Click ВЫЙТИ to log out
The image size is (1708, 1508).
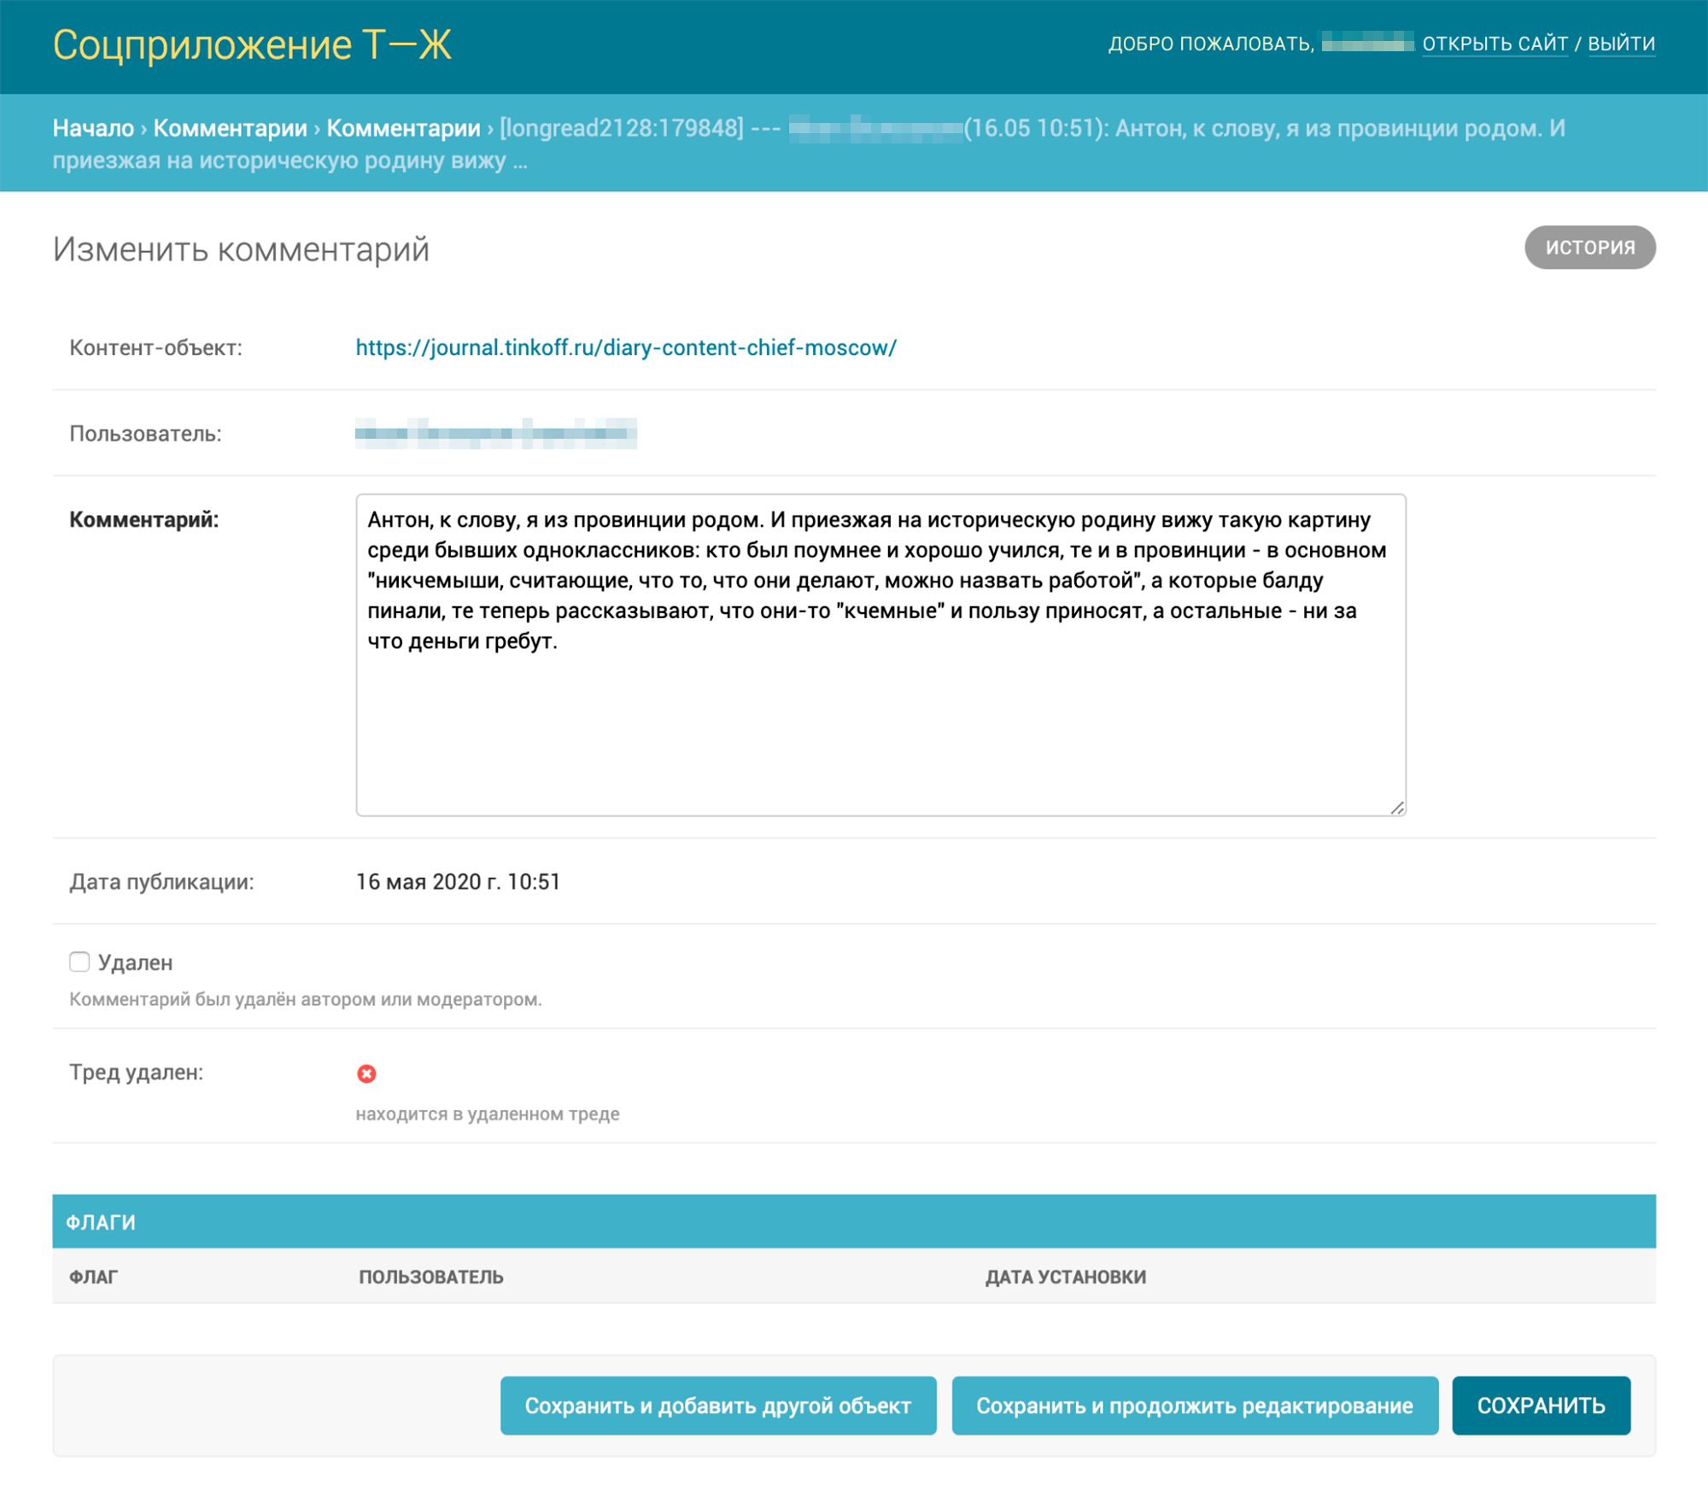click(x=1621, y=44)
